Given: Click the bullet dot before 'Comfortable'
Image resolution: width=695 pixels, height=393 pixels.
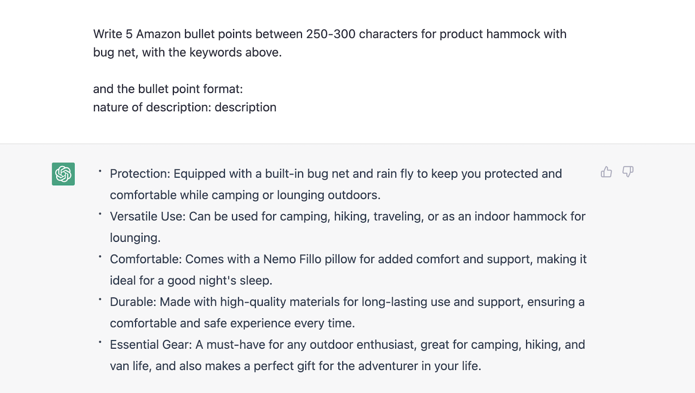Looking at the screenshot, I should tap(100, 257).
